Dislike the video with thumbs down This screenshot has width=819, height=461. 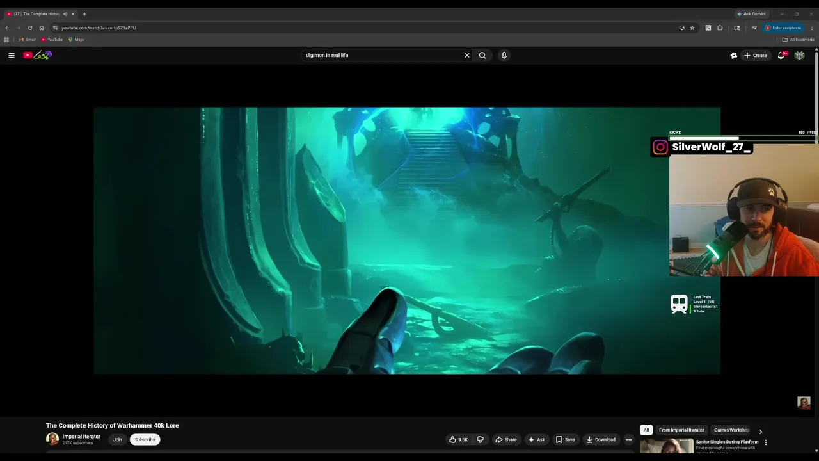click(481, 439)
